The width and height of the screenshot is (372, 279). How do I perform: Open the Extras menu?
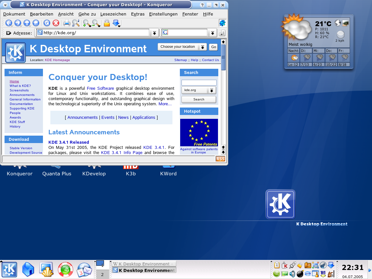[x=138, y=14]
